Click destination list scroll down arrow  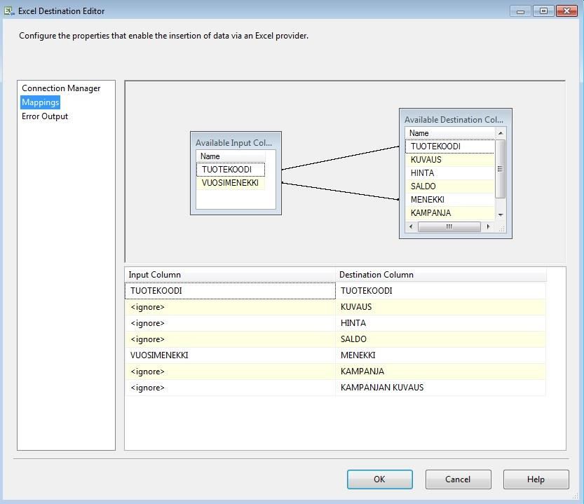tap(501, 215)
